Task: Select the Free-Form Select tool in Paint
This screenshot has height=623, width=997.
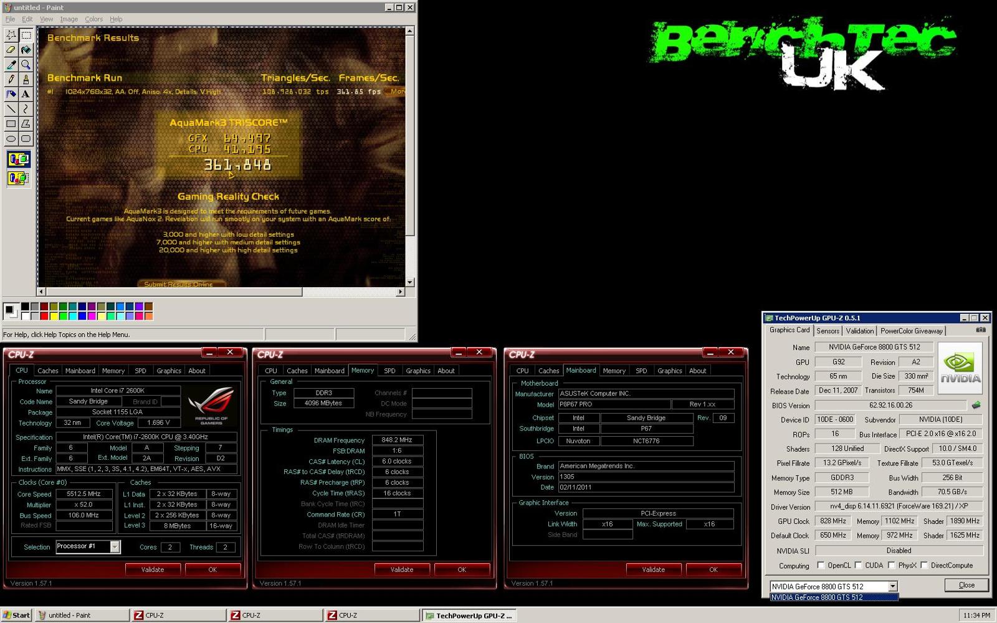Action: pyautogui.click(x=11, y=35)
